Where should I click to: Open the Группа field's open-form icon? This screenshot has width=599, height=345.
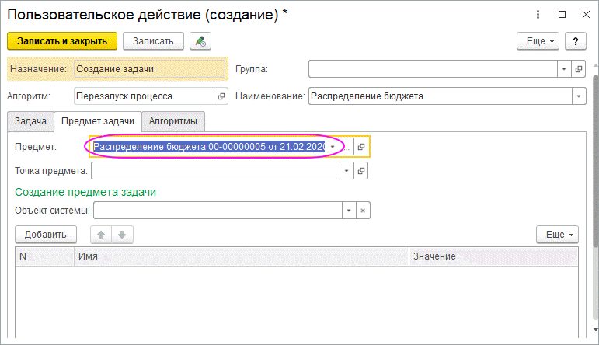click(x=578, y=69)
